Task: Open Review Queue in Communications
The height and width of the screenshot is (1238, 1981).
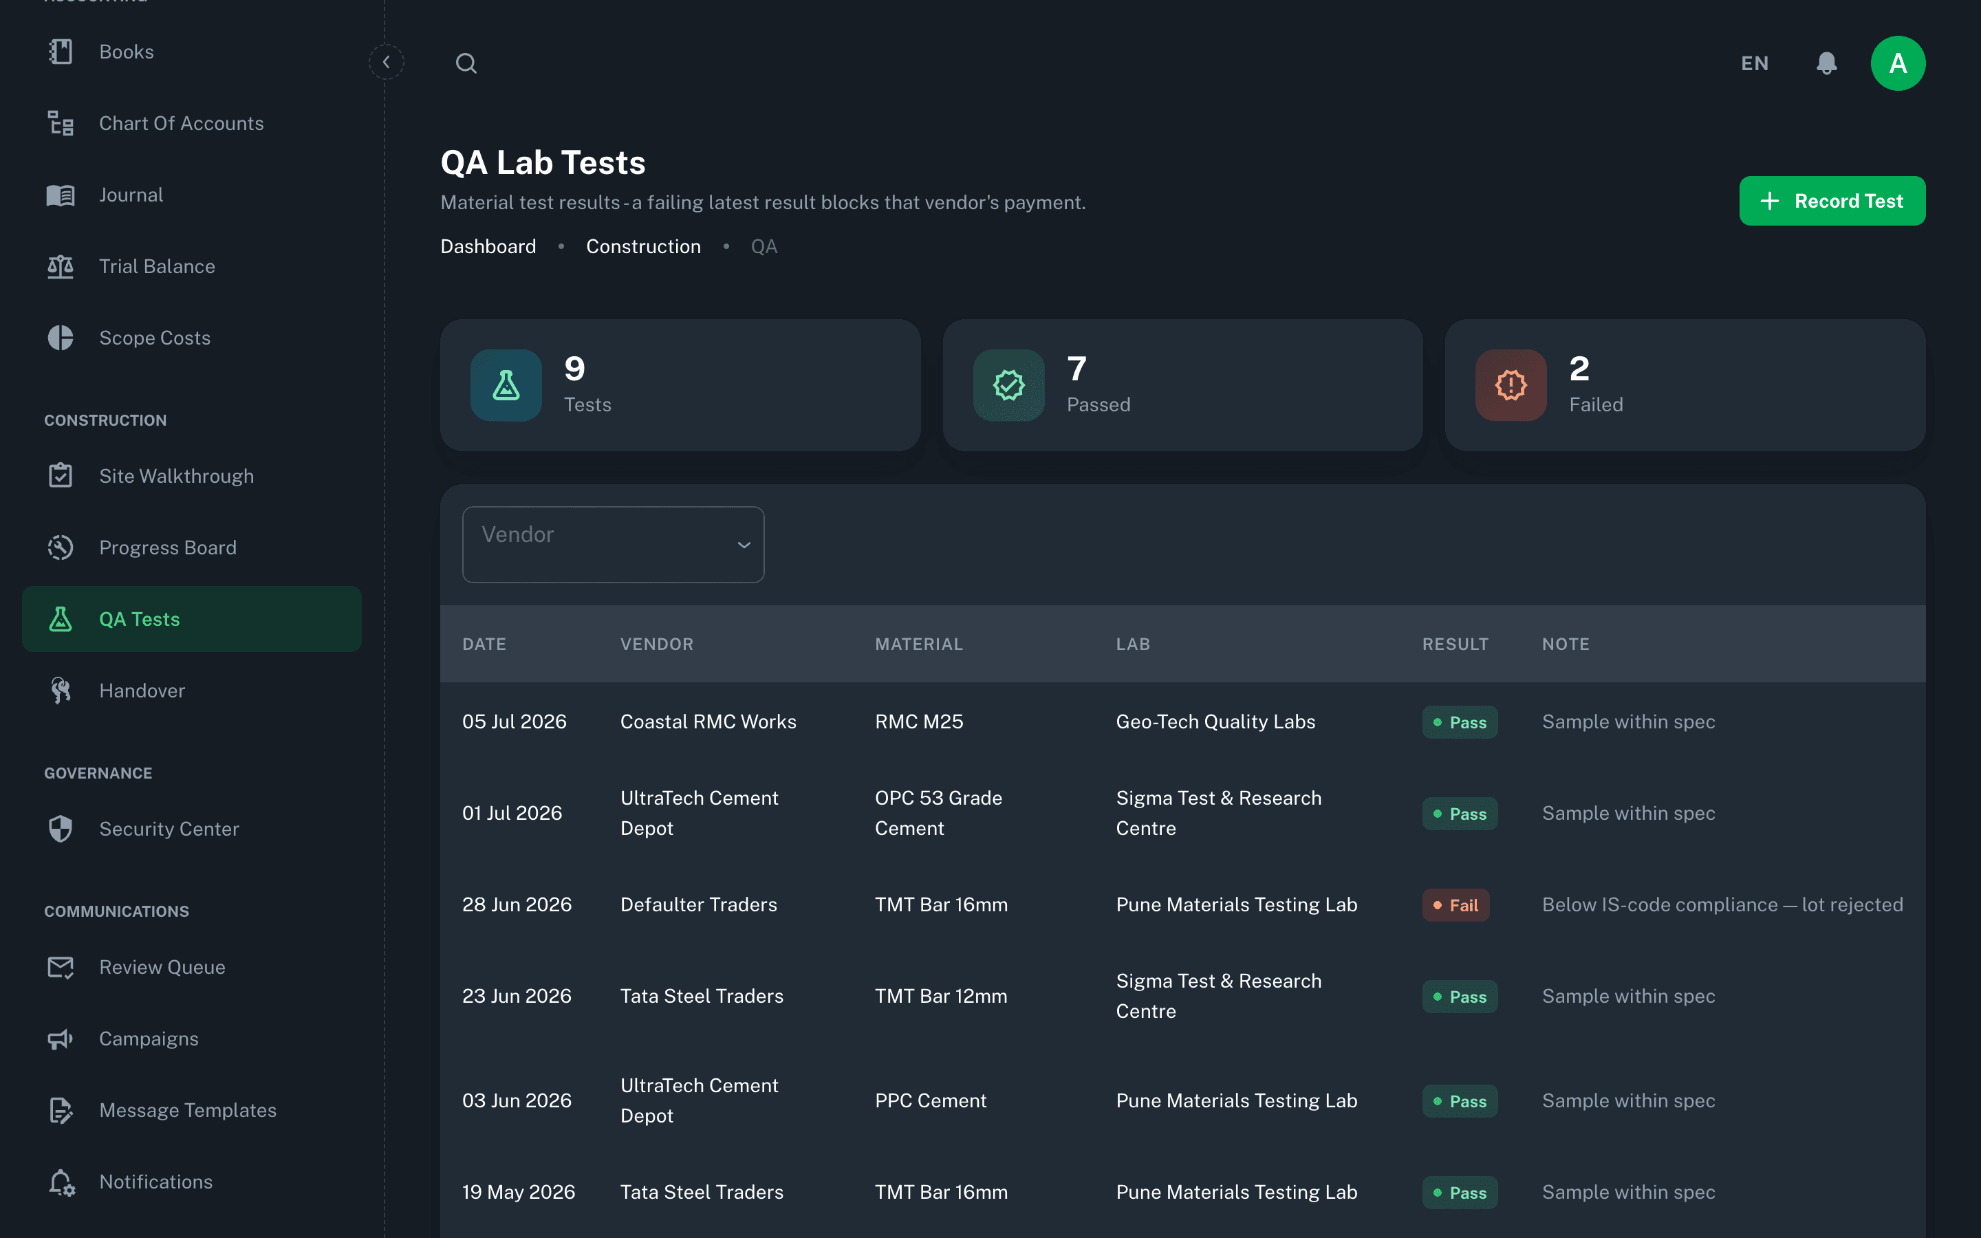Action: 191,967
